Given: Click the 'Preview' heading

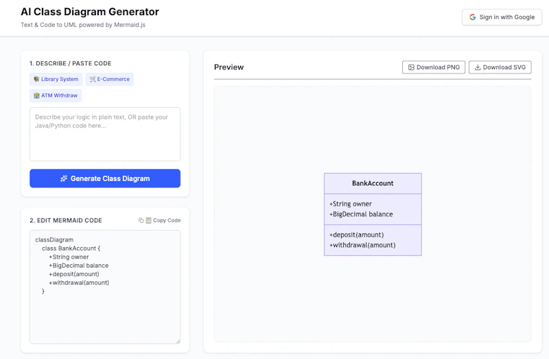Looking at the screenshot, I should (229, 67).
